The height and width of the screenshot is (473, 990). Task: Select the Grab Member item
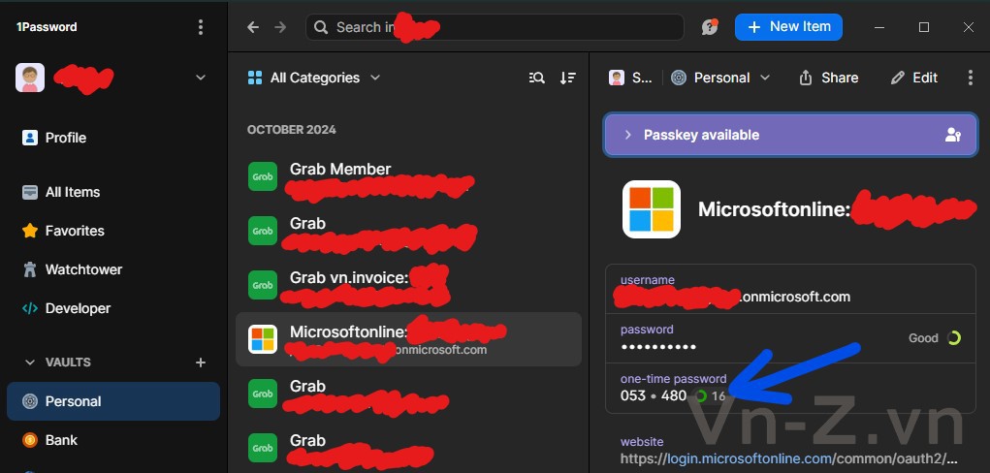[408, 176]
